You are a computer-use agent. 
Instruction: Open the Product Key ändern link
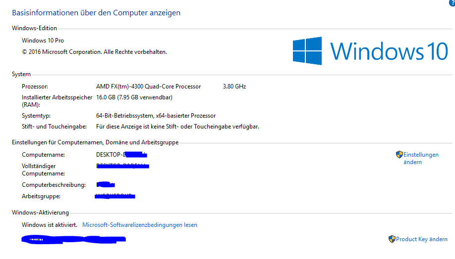coord(422,239)
